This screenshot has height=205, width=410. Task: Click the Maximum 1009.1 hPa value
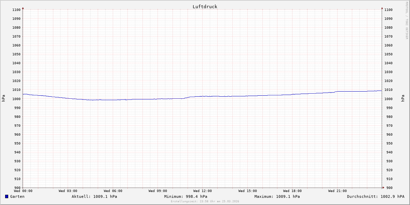tap(277, 196)
